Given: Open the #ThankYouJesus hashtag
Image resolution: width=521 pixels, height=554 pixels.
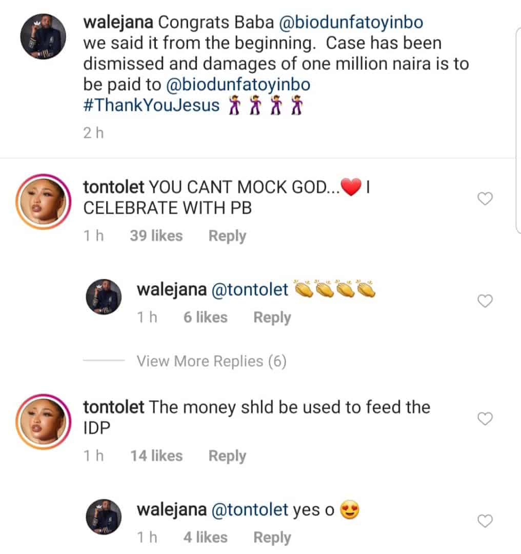Looking at the screenshot, I should click(151, 106).
